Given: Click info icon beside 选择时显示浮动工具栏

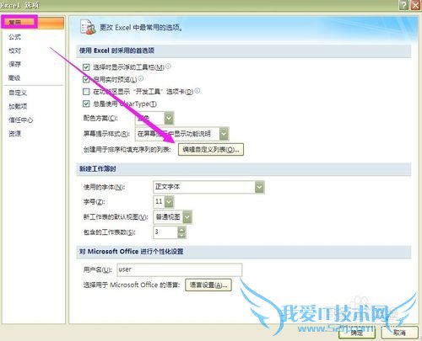Looking at the screenshot, I should click(x=168, y=67).
